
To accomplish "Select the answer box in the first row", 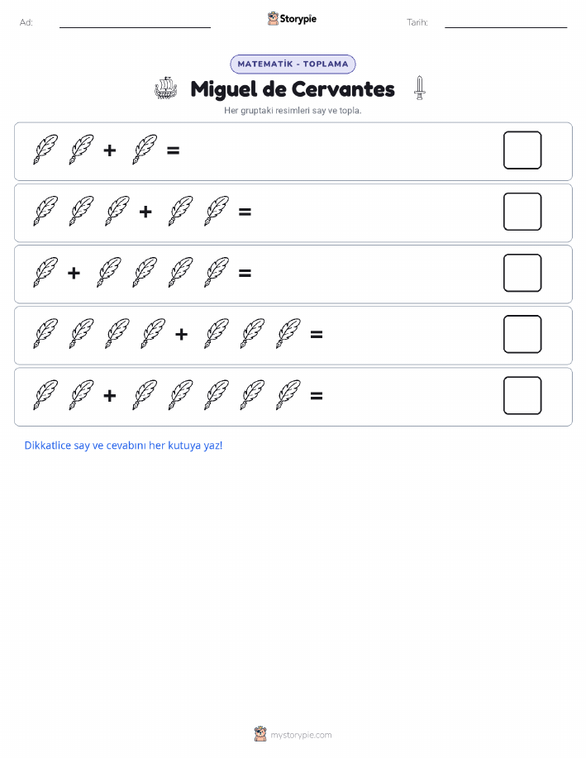I will (522, 150).
